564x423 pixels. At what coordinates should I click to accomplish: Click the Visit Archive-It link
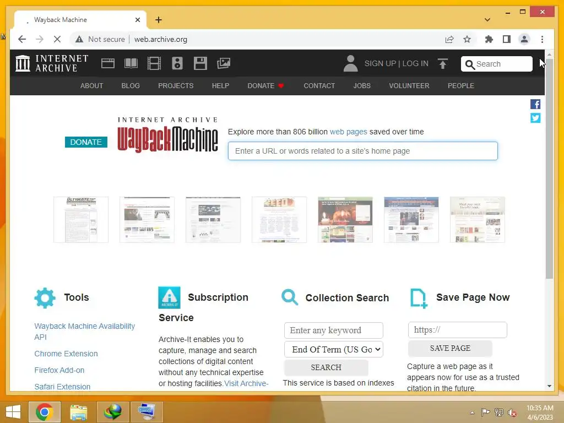246,383
